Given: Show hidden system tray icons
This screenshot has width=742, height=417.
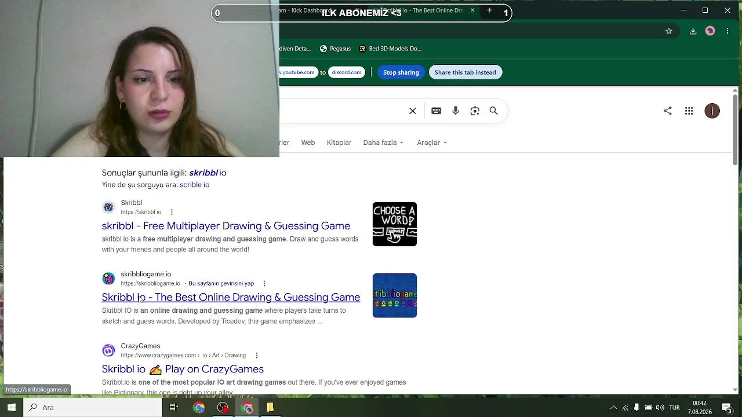Looking at the screenshot, I should coord(613,408).
